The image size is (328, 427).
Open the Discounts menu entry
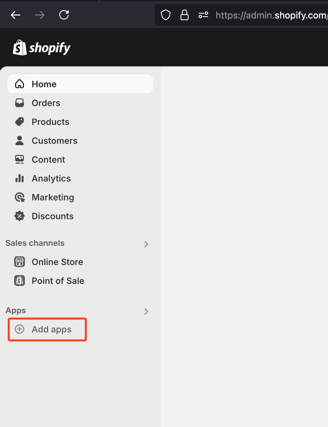click(53, 216)
